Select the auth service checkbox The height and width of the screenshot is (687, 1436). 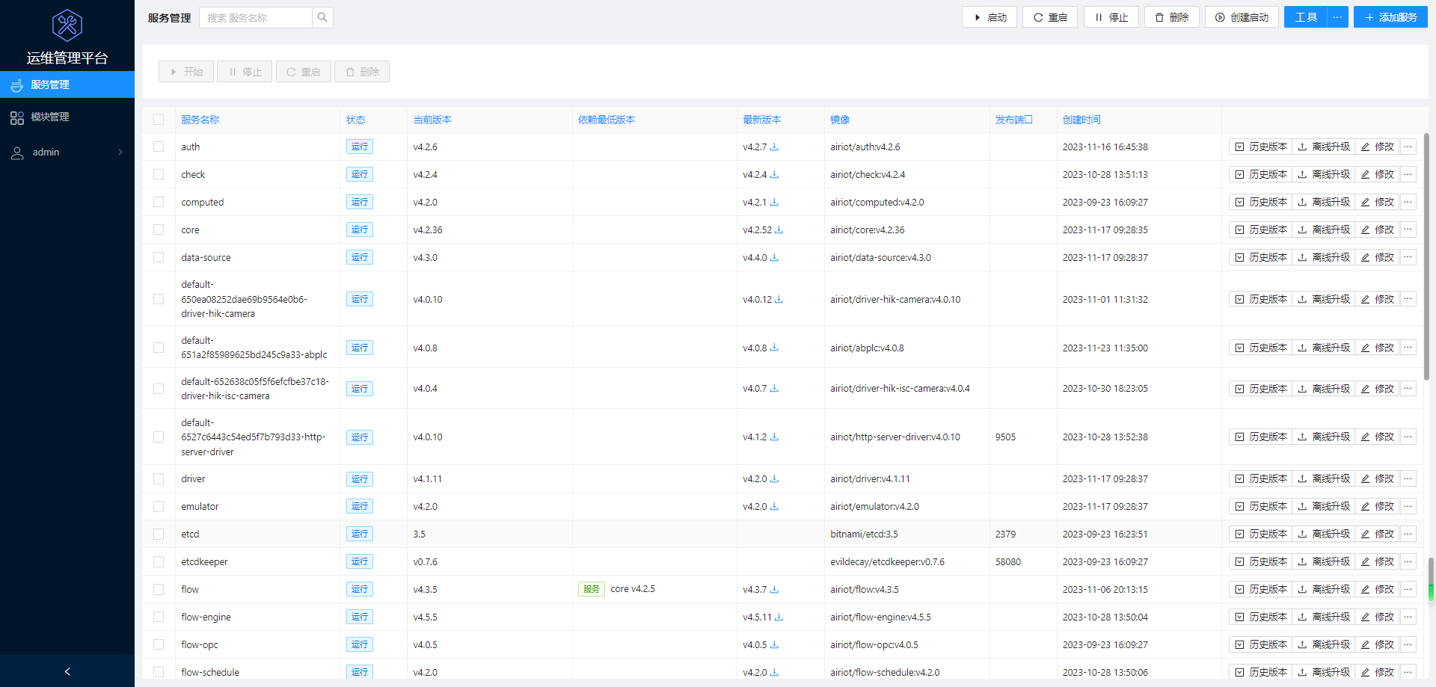pyautogui.click(x=159, y=147)
